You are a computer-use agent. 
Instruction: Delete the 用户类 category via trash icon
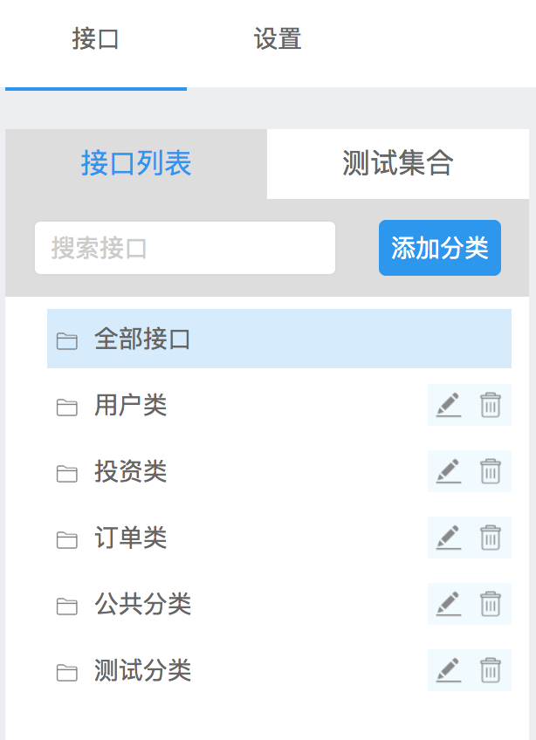[x=490, y=405]
